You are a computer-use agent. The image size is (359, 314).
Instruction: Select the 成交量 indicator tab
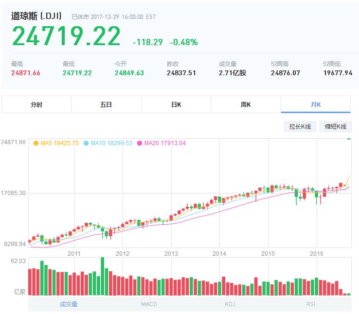point(69,304)
